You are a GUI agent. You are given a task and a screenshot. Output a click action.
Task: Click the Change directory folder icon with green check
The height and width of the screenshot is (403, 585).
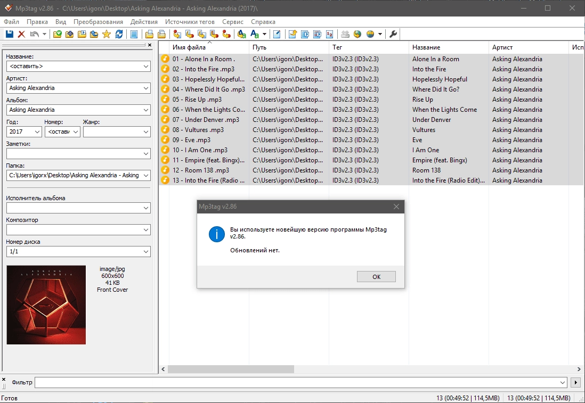(x=58, y=34)
